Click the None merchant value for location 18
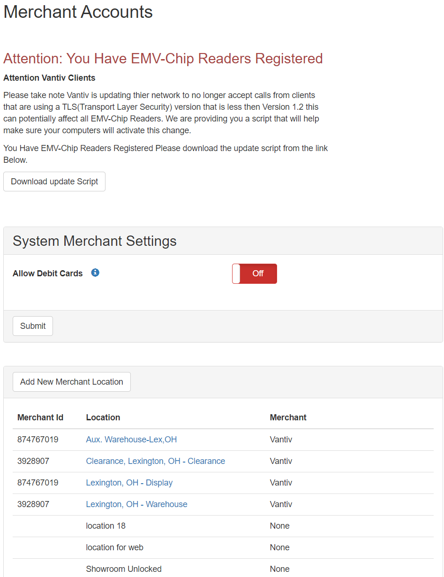Screen dimensions: 444x577 [x=280, y=526]
